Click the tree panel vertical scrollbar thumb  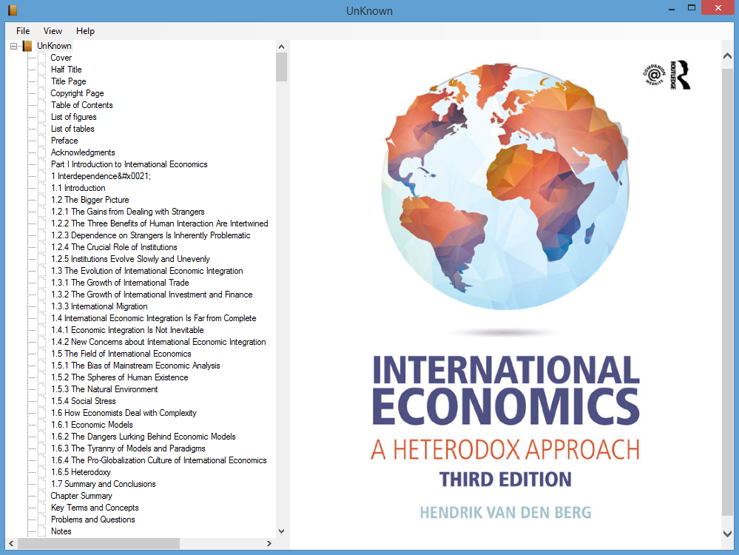281,67
